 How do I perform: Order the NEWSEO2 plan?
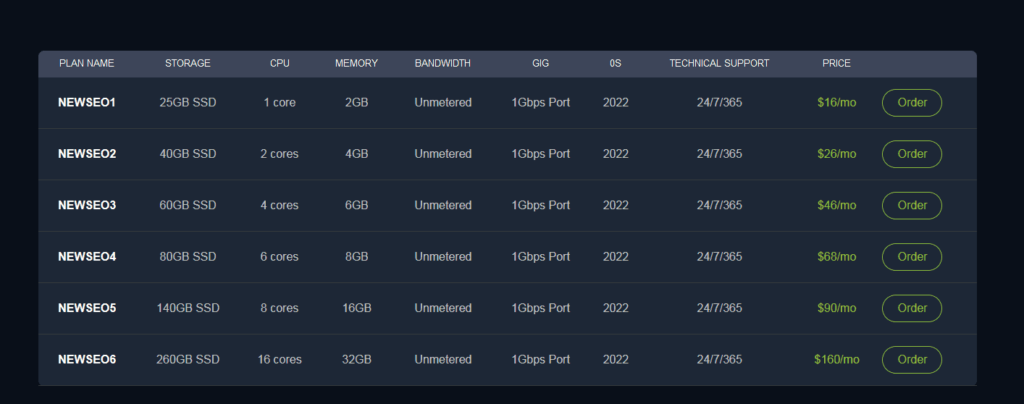tap(912, 154)
